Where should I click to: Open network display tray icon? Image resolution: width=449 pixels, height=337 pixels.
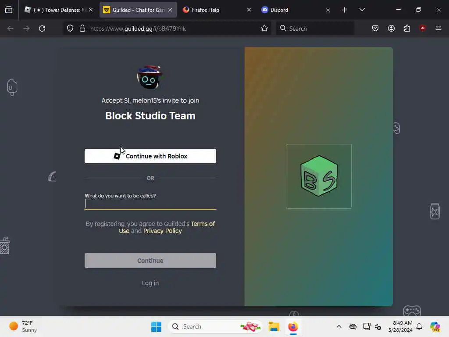pos(367,326)
